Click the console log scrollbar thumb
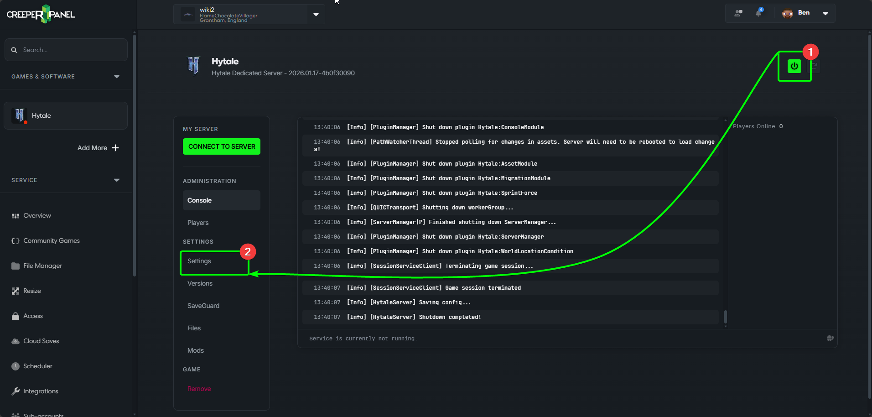872x417 pixels. [x=725, y=316]
